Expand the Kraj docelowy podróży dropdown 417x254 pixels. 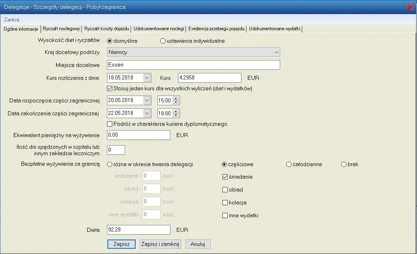(276, 52)
